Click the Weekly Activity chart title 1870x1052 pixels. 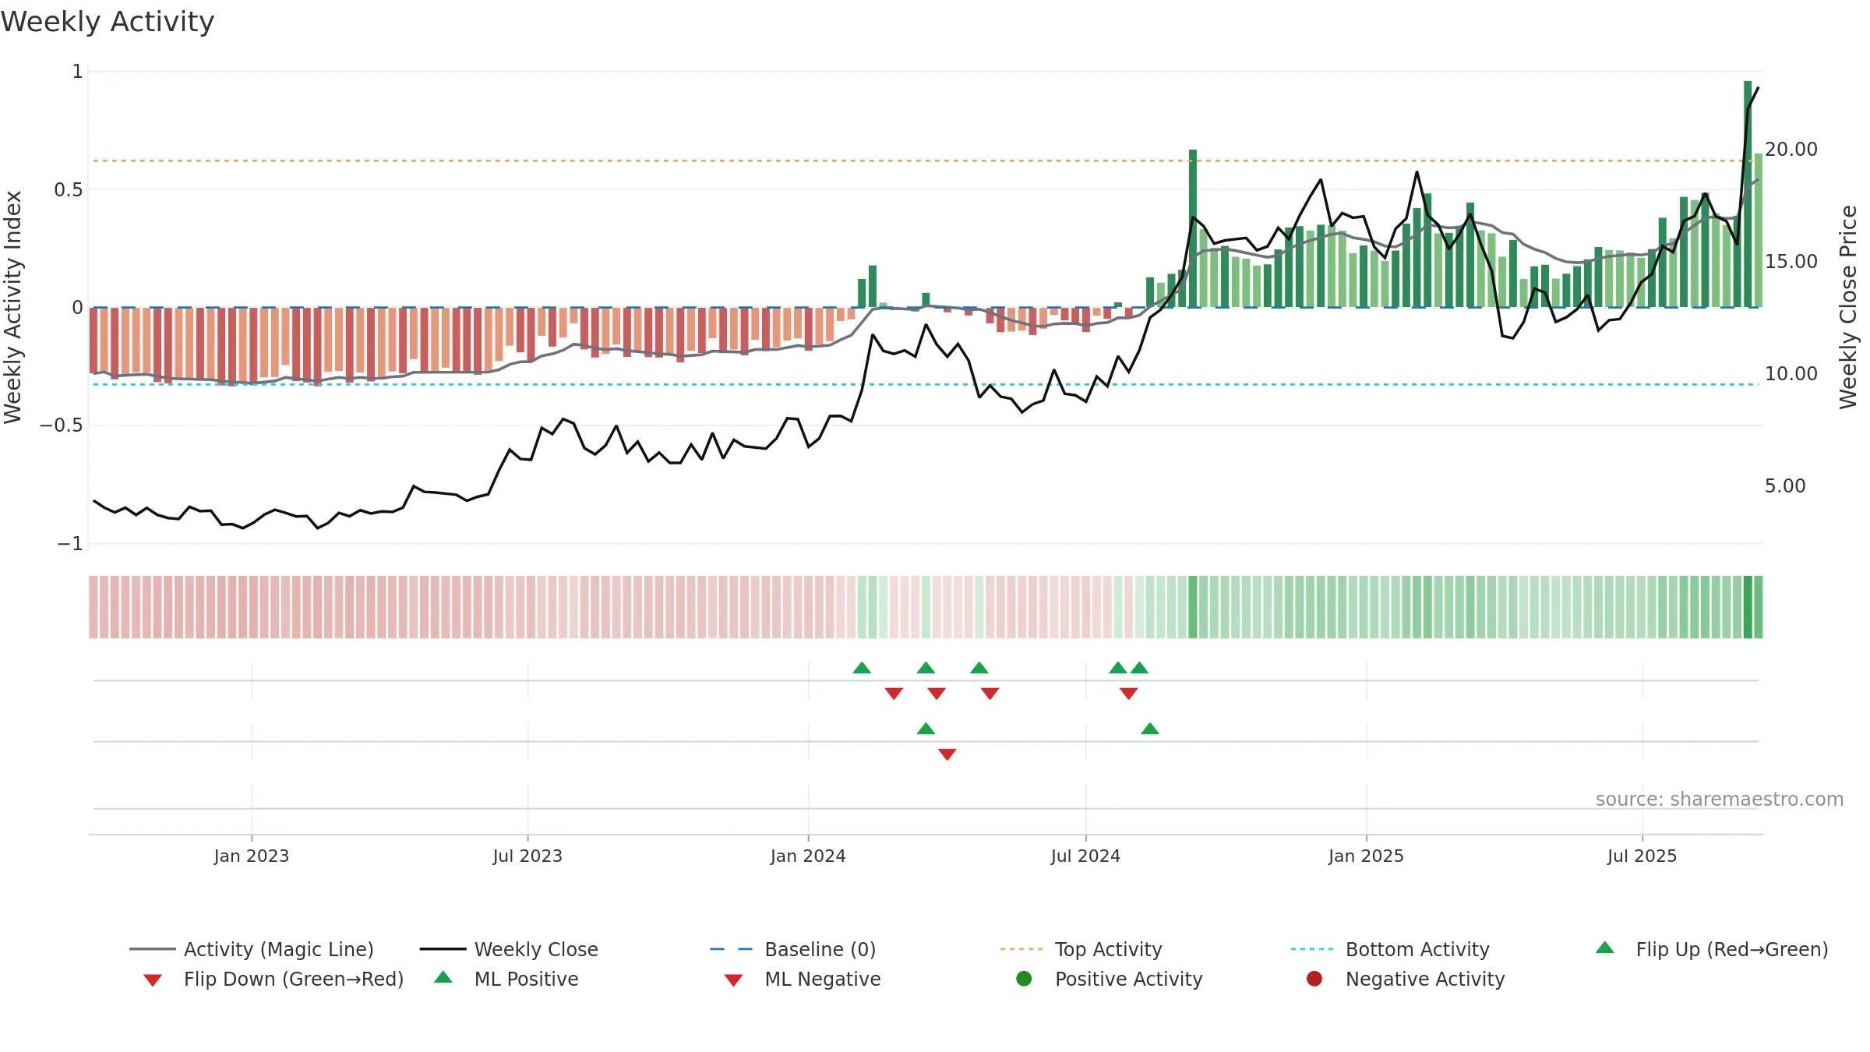108,22
